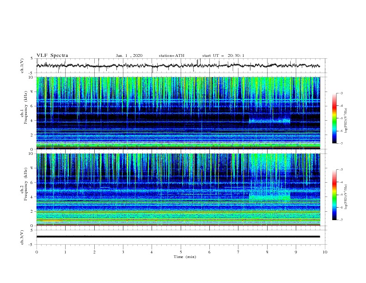The image size is (366, 283).
Task: Click the "-7" label on ch.2 color bar
Action: 341,220
